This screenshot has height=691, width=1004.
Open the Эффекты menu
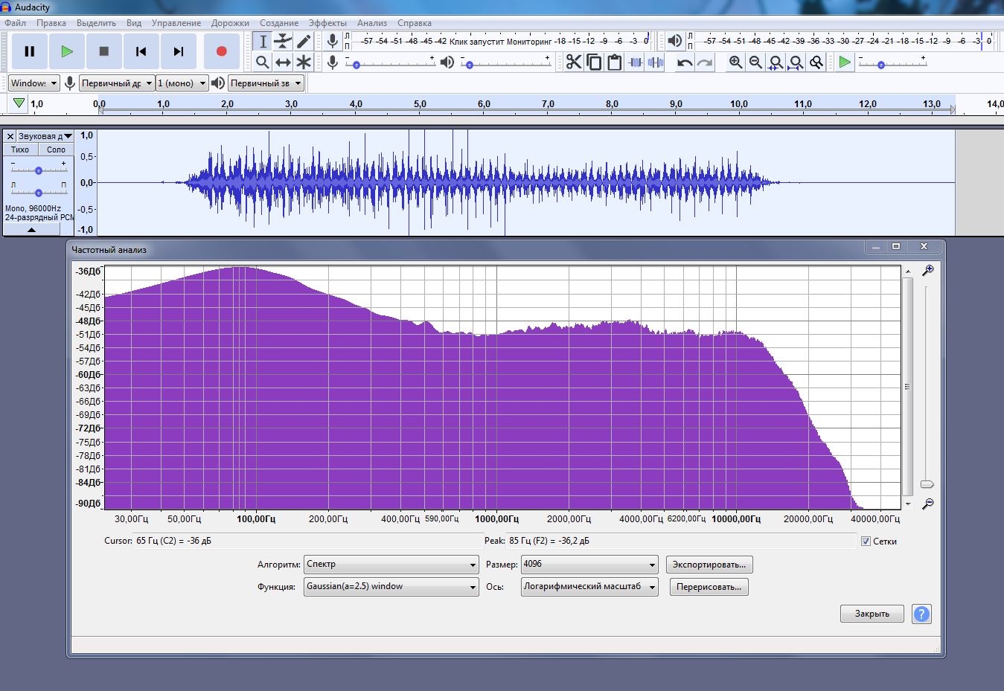(327, 23)
